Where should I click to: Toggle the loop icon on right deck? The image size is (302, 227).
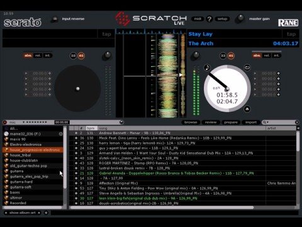point(247,67)
